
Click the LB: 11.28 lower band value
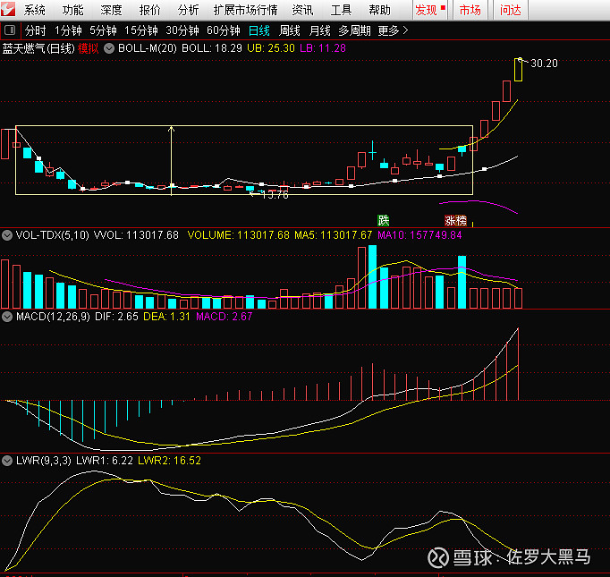[323, 48]
